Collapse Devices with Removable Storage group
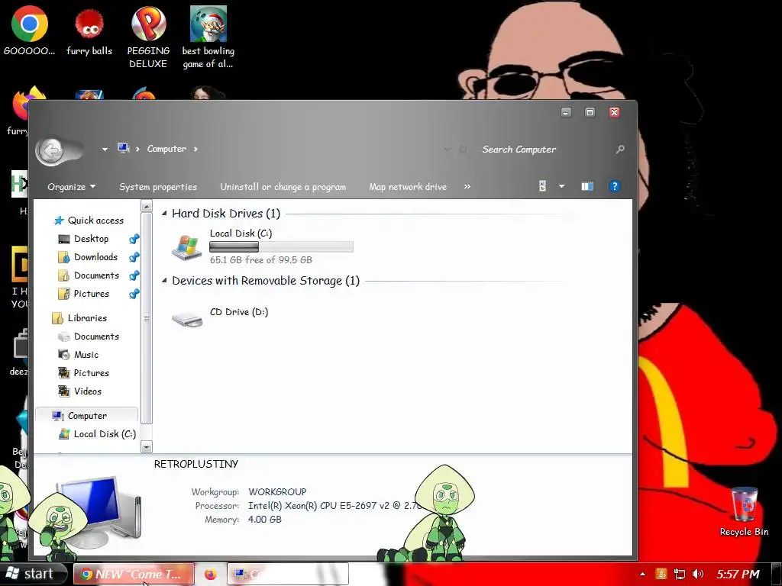This screenshot has height=586, width=782. (x=164, y=281)
